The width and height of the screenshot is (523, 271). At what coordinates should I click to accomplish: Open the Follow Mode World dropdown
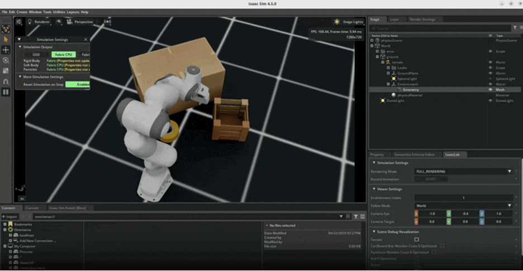pyautogui.click(x=464, y=206)
